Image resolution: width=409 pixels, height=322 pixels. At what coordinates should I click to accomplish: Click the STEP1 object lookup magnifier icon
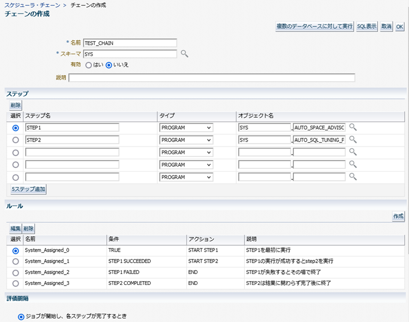353,127
